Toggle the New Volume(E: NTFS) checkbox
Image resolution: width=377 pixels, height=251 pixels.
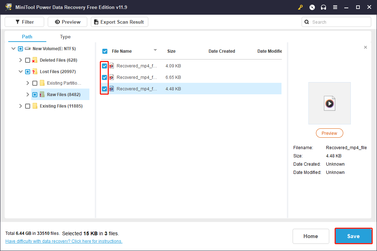[20, 49]
